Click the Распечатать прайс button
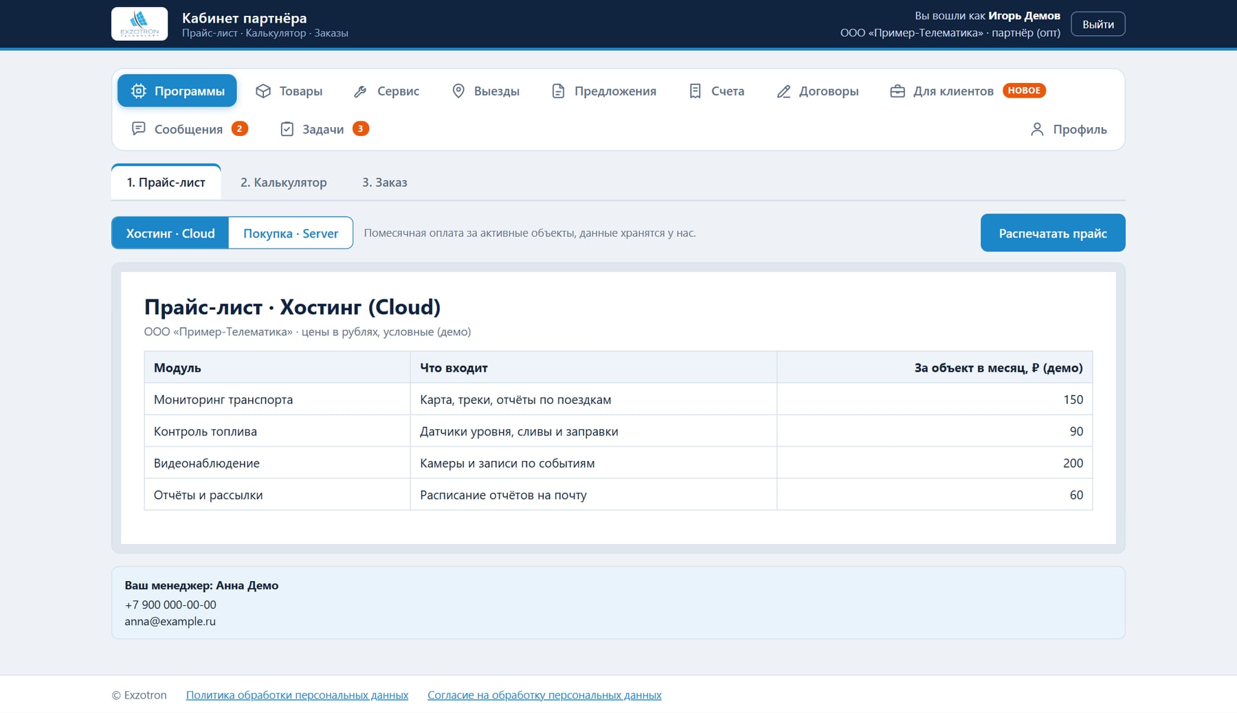Image resolution: width=1237 pixels, height=713 pixels. (1053, 233)
